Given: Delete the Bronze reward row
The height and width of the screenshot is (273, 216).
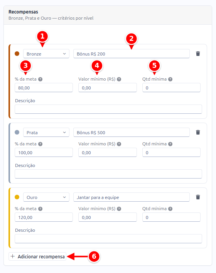Looking at the screenshot, I should (x=198, y=54).
